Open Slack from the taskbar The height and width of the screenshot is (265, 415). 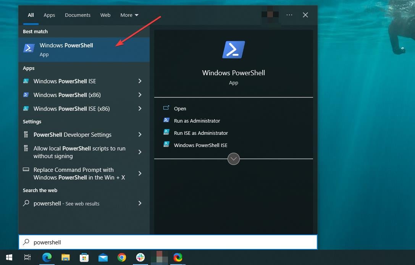pos(140,257)
